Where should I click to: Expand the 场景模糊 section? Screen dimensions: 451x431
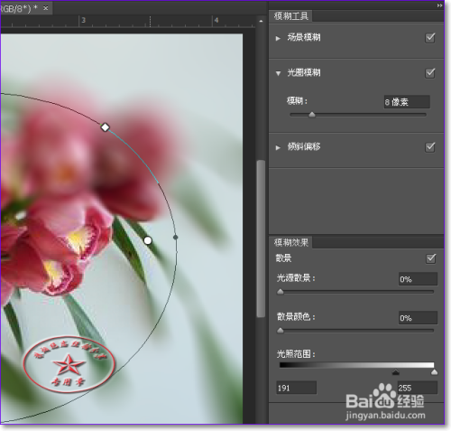(278, 38)
